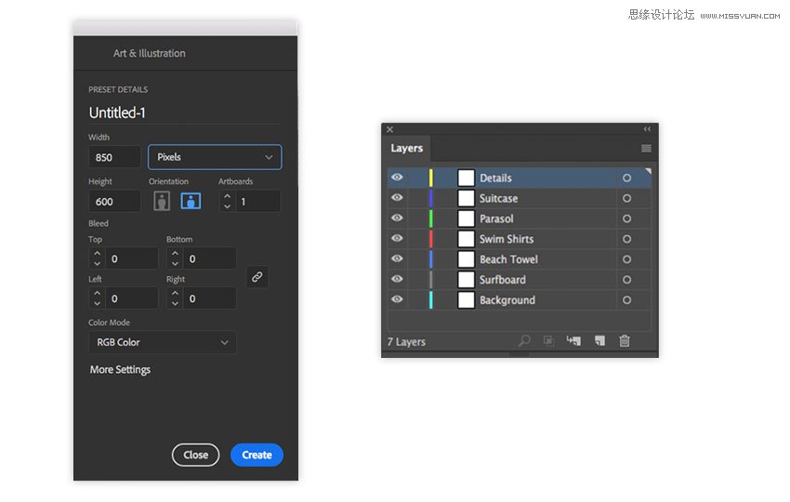The width and height of the screenshot is (790, 502).
Task: Toggle visibility of the Parasol layer
Action: [x=397, y=218]
